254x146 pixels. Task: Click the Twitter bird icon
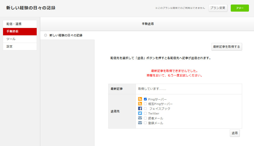[140, 113]
